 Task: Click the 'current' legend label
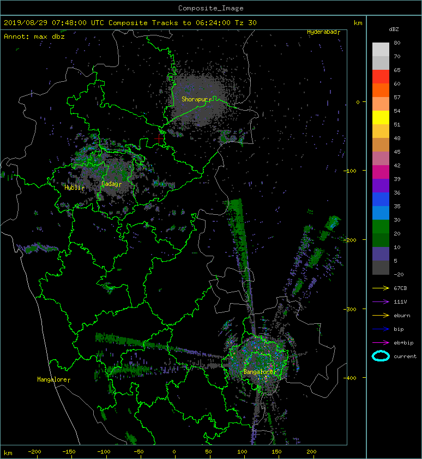[405, 357]
